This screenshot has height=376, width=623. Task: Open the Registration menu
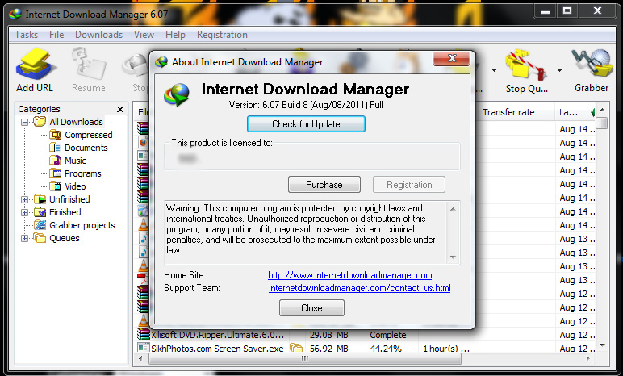coord(222,35)
